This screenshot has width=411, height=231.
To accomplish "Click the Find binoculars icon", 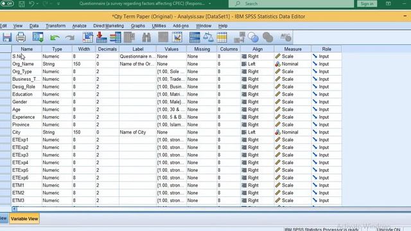I will (x=146, y=37).
